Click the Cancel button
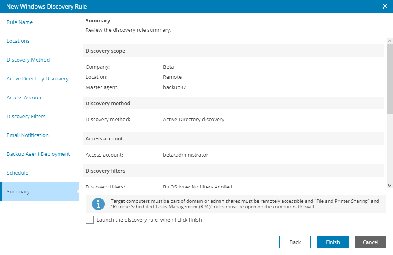 pos(370,242)
